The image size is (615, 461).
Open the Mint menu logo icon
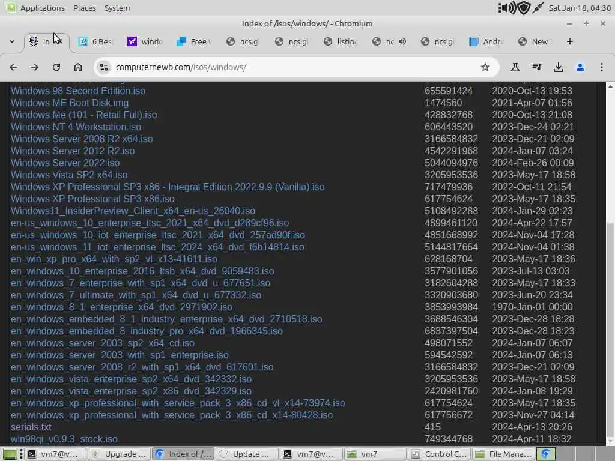[x=10, y=7]
